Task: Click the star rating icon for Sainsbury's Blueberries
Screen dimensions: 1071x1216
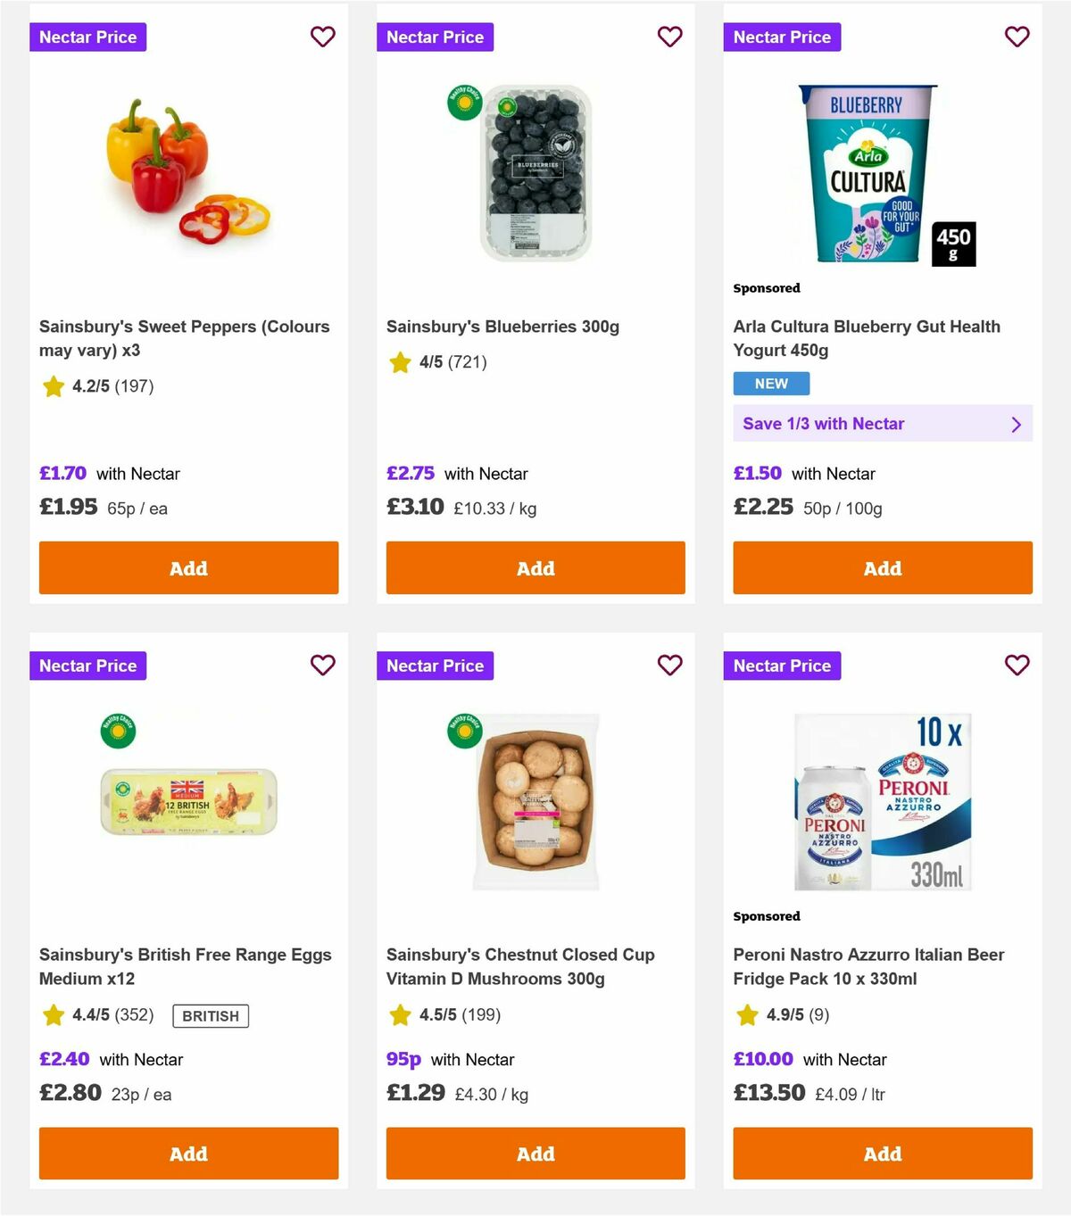Action: pyautogui.click(x=399, y=362)
